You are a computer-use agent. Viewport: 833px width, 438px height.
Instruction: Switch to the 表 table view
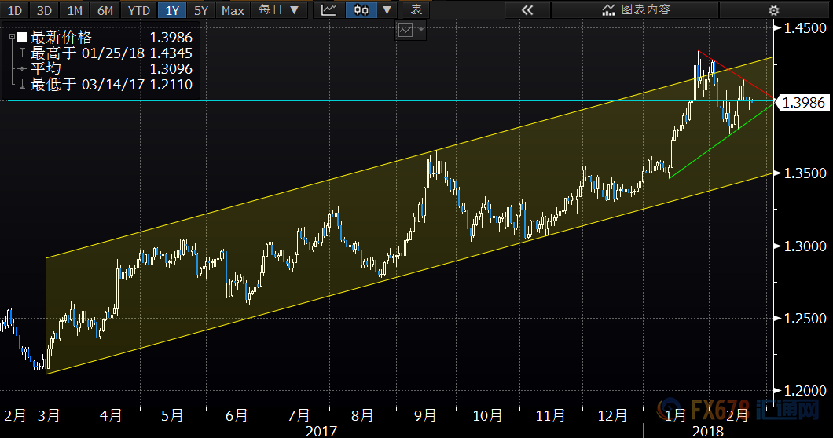(416, 10)
